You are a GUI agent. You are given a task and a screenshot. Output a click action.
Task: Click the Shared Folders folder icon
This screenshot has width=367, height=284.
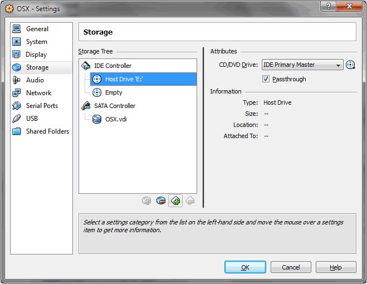tap(17, 131)
